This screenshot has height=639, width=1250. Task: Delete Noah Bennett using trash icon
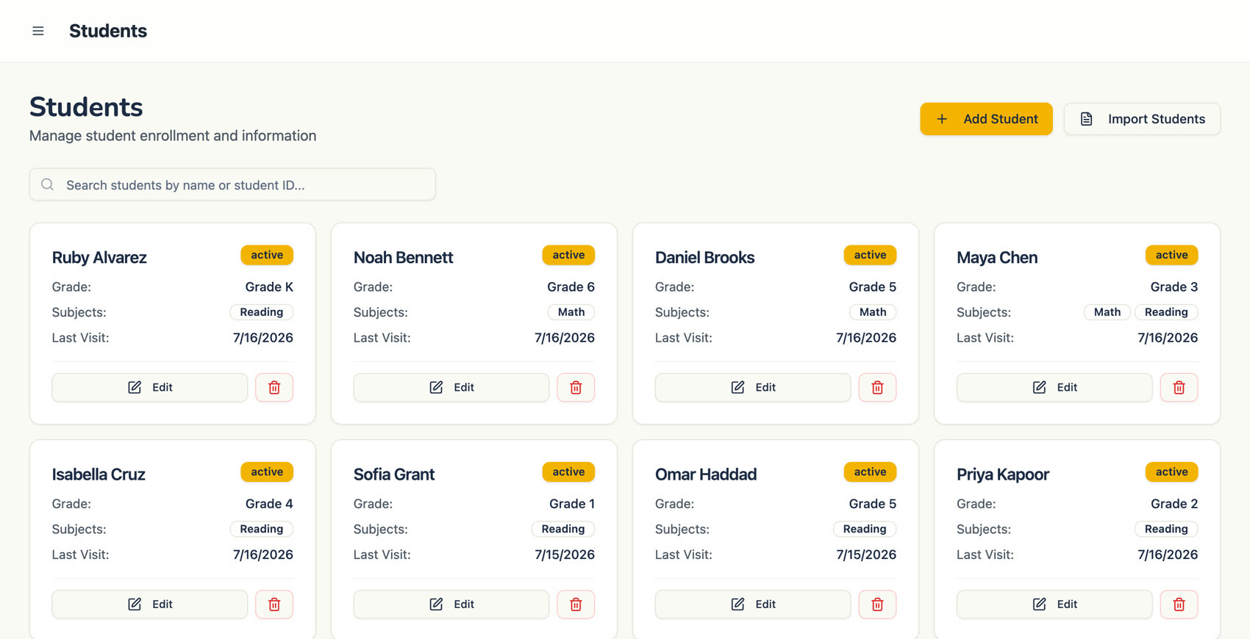(576, 387)
